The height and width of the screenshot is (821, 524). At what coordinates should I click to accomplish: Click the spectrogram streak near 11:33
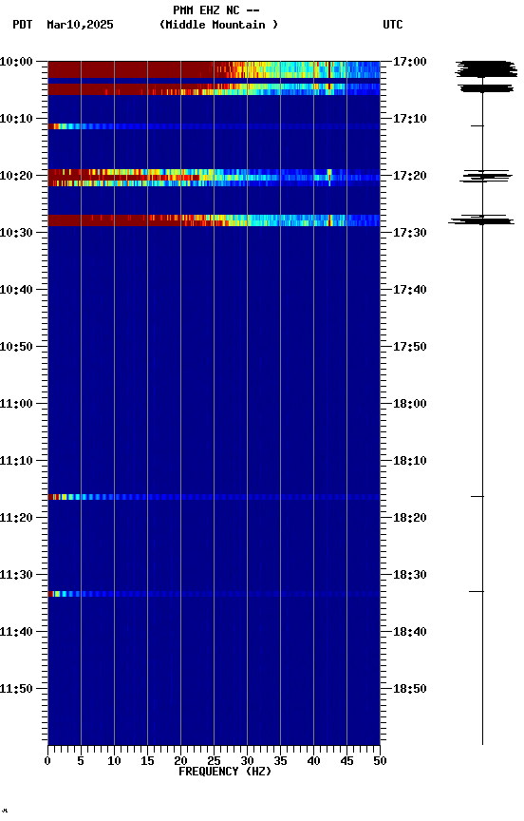214,594
